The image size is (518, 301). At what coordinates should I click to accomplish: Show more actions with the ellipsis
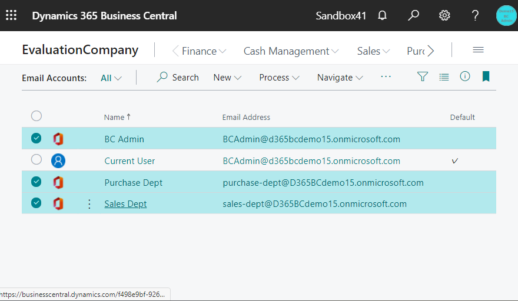coord(386,77)
